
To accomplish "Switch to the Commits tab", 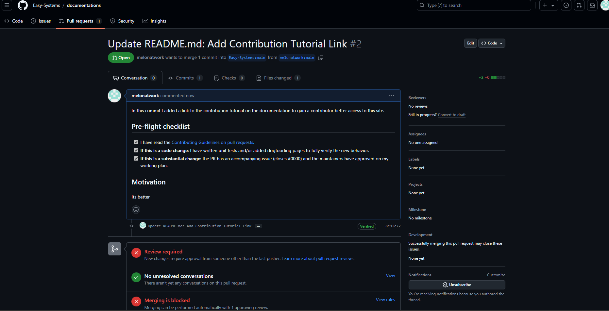I will pos(185,78).
